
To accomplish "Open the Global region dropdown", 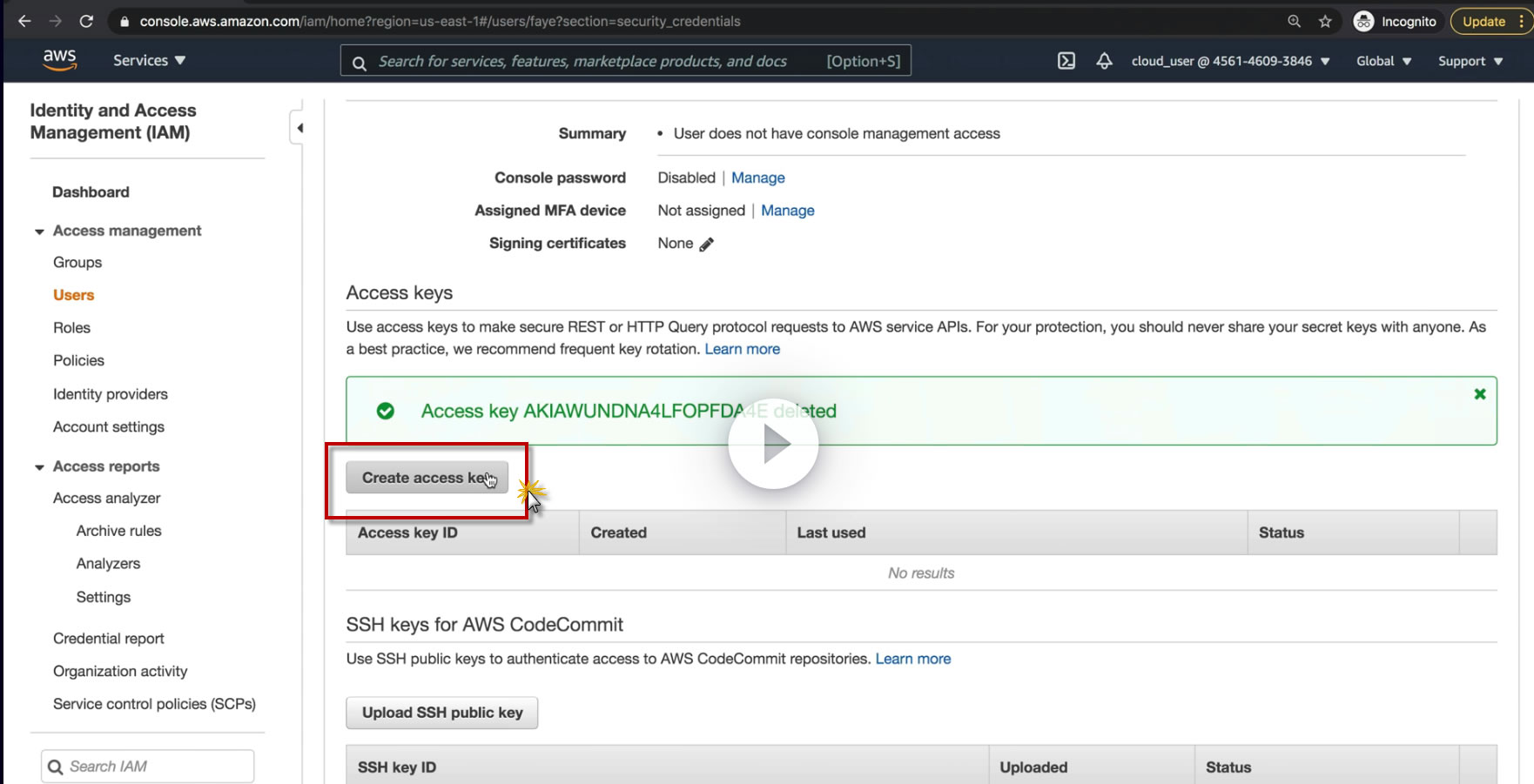I will [1383, 61].
